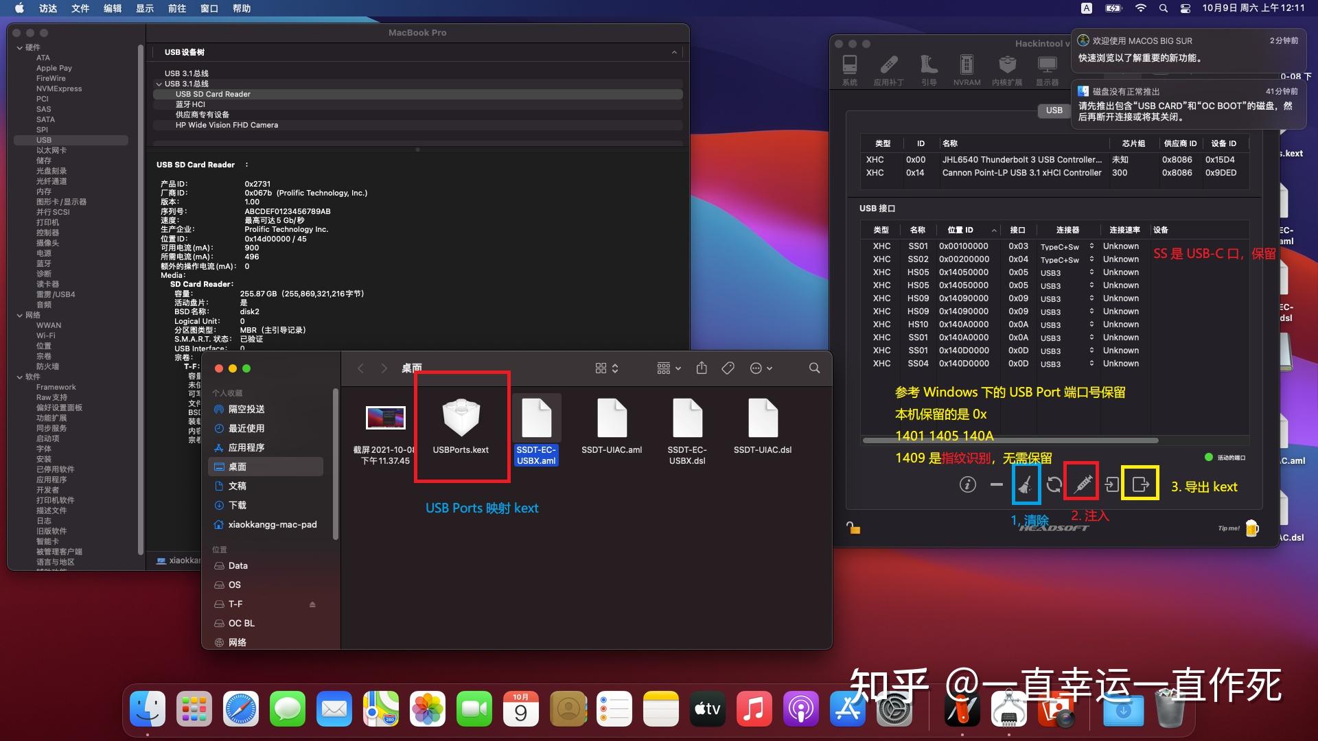Switch to the USB tab in Hackintool

pos(1054,110)
